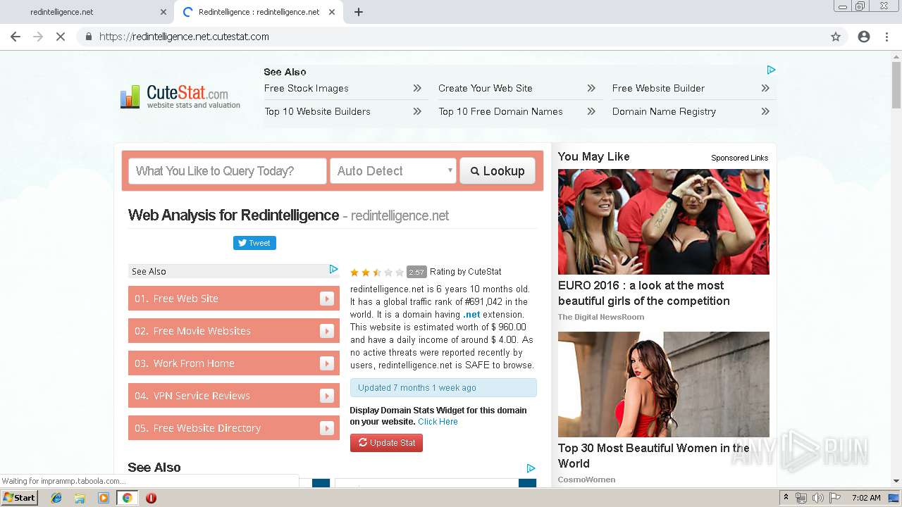902x507 pixels.
Task: Click the Update Stat button
Action: point(386,443)
